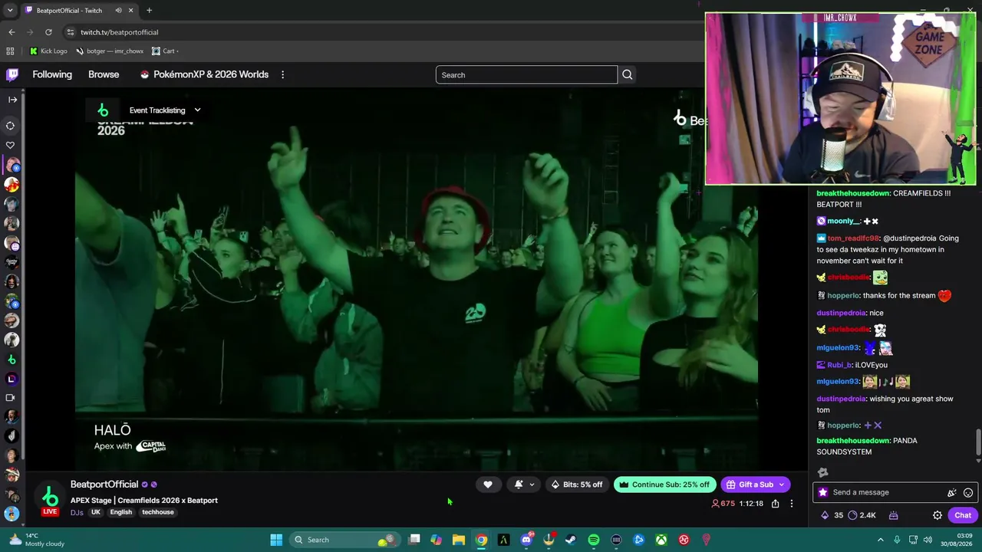Open tom_readlfc98 username in chat
982x552 pixels.
tap(853, 238)
